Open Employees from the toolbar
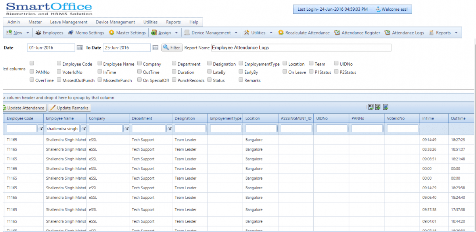476x232 pixels. coord(49,33)
